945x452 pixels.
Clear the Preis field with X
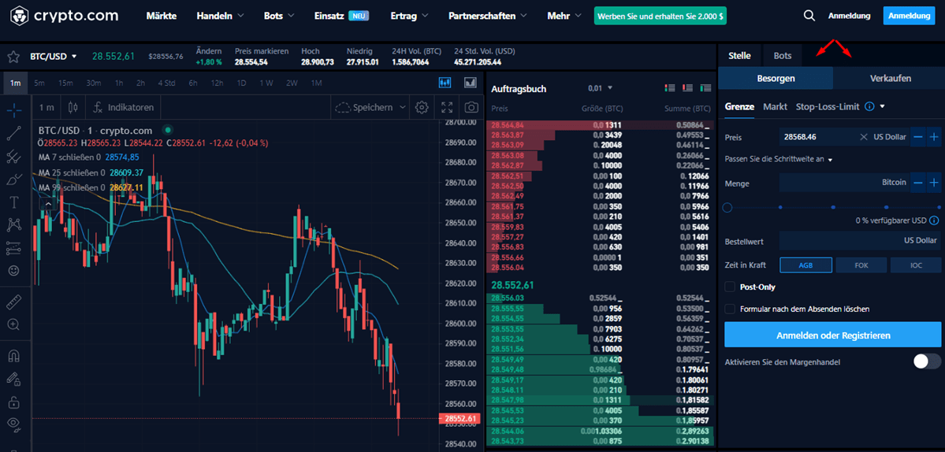coord(864,137)
